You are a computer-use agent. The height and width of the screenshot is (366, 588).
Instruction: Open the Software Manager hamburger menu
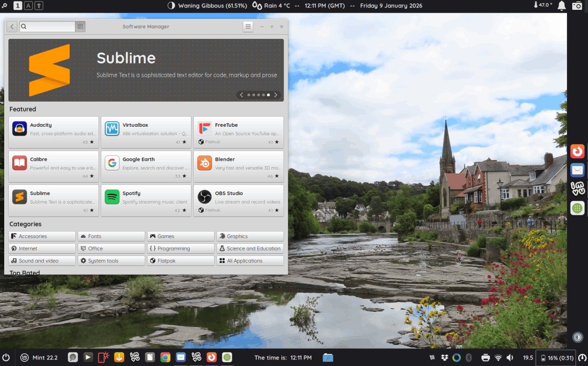click(248, 27)
